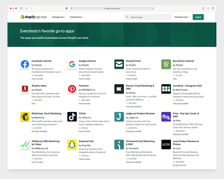Screen dimensions: 224x179
Task: Open the Klaviyo app icon
Action: pos(119,89)
